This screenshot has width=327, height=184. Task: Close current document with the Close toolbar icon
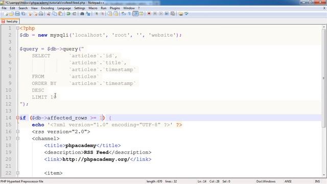pyautogui.click(x=30, y=14)
